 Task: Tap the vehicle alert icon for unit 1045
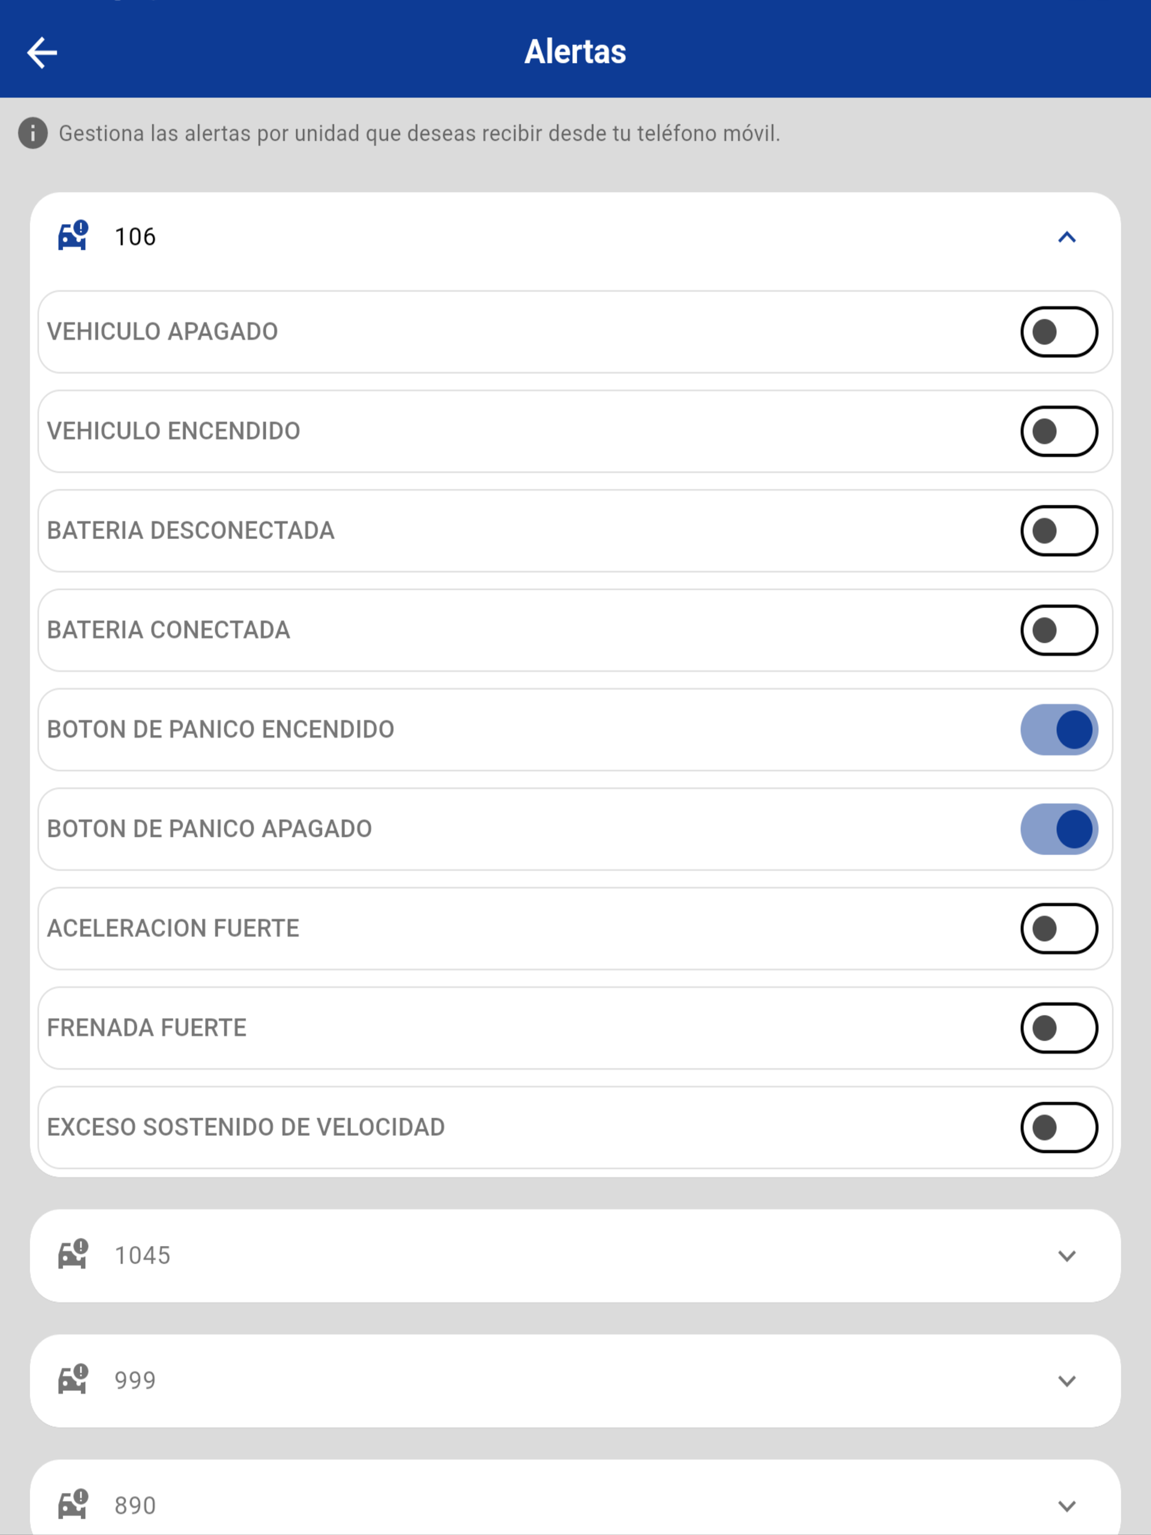[73, 1254]
